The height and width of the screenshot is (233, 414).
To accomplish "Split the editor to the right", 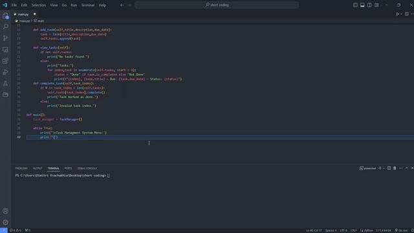I will pos(407,14).
